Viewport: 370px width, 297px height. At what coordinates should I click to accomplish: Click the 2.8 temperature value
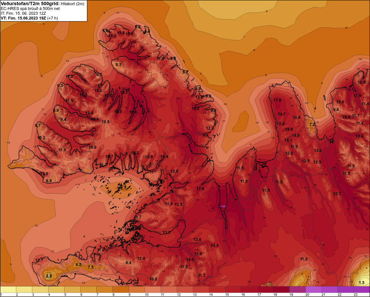click(49, 276)
